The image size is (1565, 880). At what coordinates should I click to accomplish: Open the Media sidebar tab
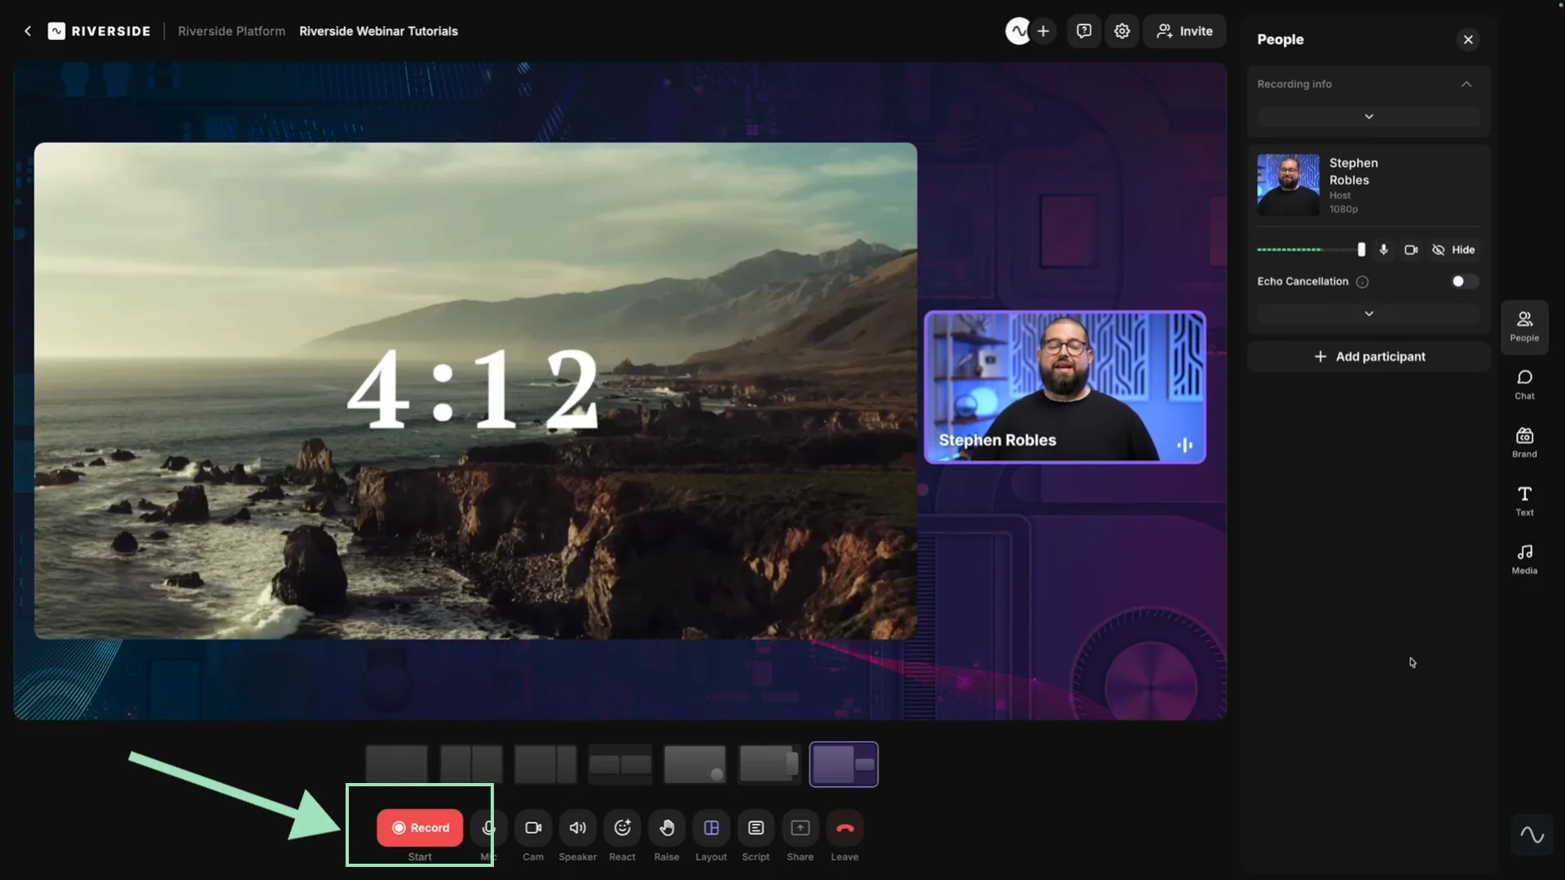pos(1524,560)
